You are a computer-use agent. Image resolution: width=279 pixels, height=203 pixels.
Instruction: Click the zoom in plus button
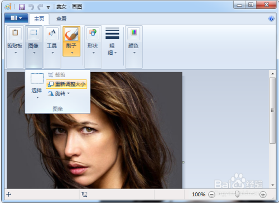(263, 195)
